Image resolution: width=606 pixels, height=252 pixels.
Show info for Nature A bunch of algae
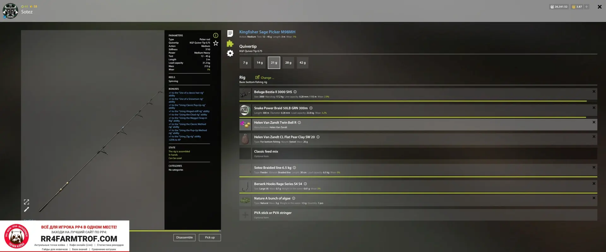tap(294, 198)
